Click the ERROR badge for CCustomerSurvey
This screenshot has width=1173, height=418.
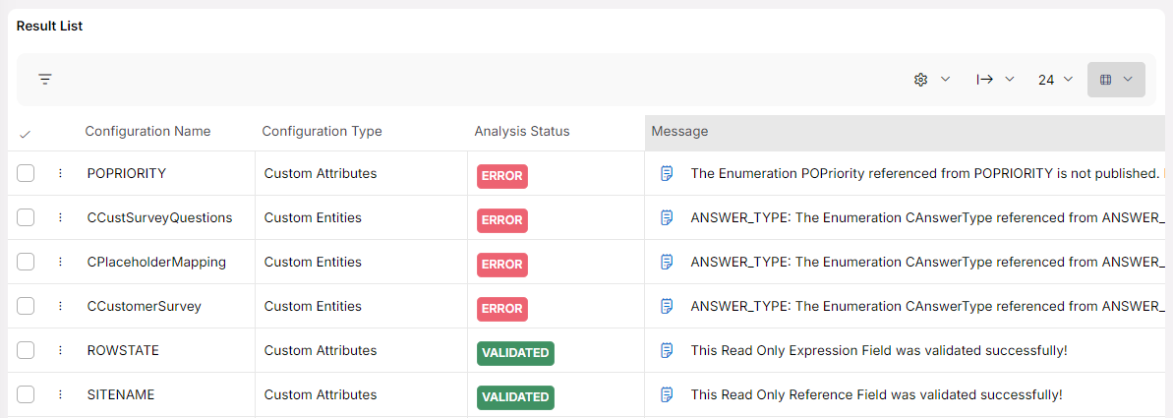click(502, 309)
